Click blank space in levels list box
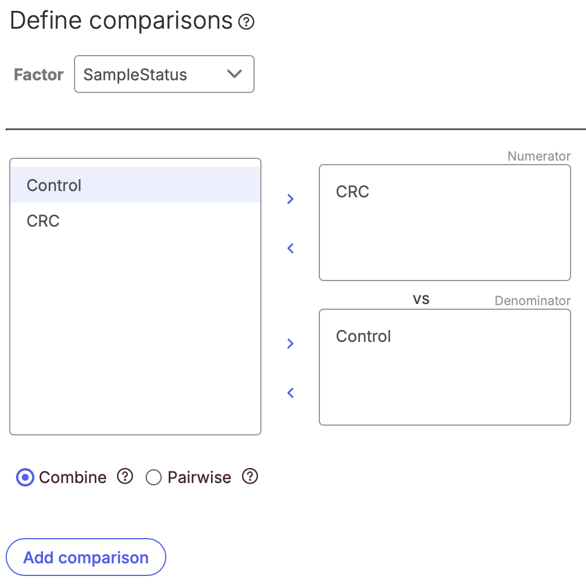586x584 pixels. click(135, 337)
